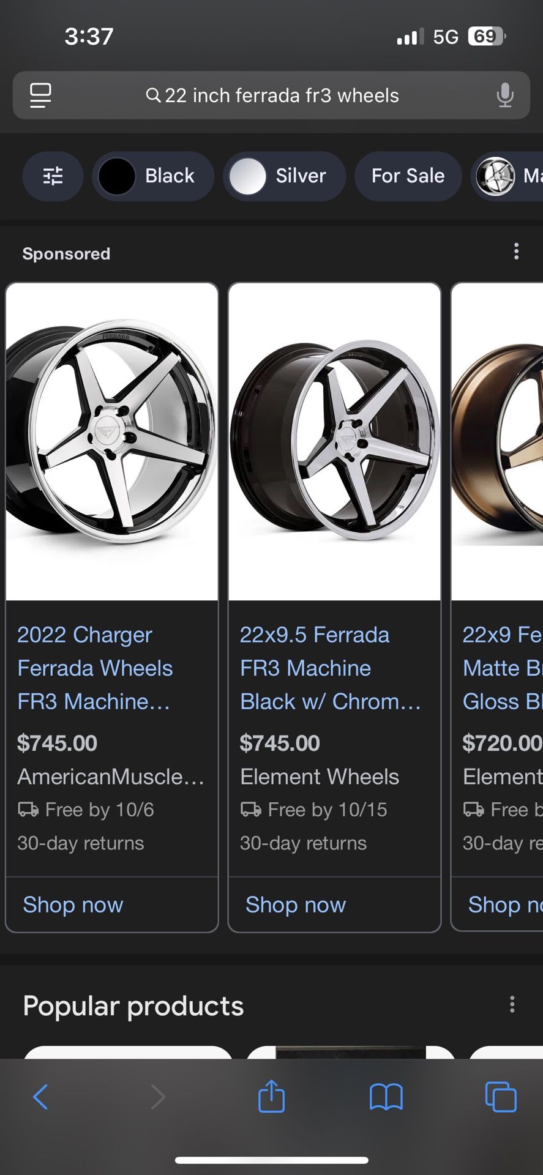543x1175 pixels.
Task: Tap the black swatch circle
Action: point(116,176)
